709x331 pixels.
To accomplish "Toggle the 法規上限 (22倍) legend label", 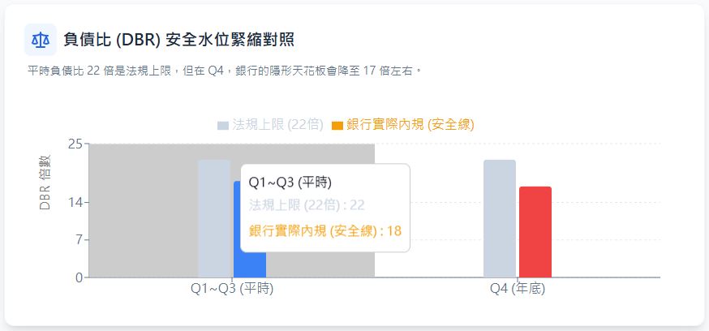I will click(277, 125).
